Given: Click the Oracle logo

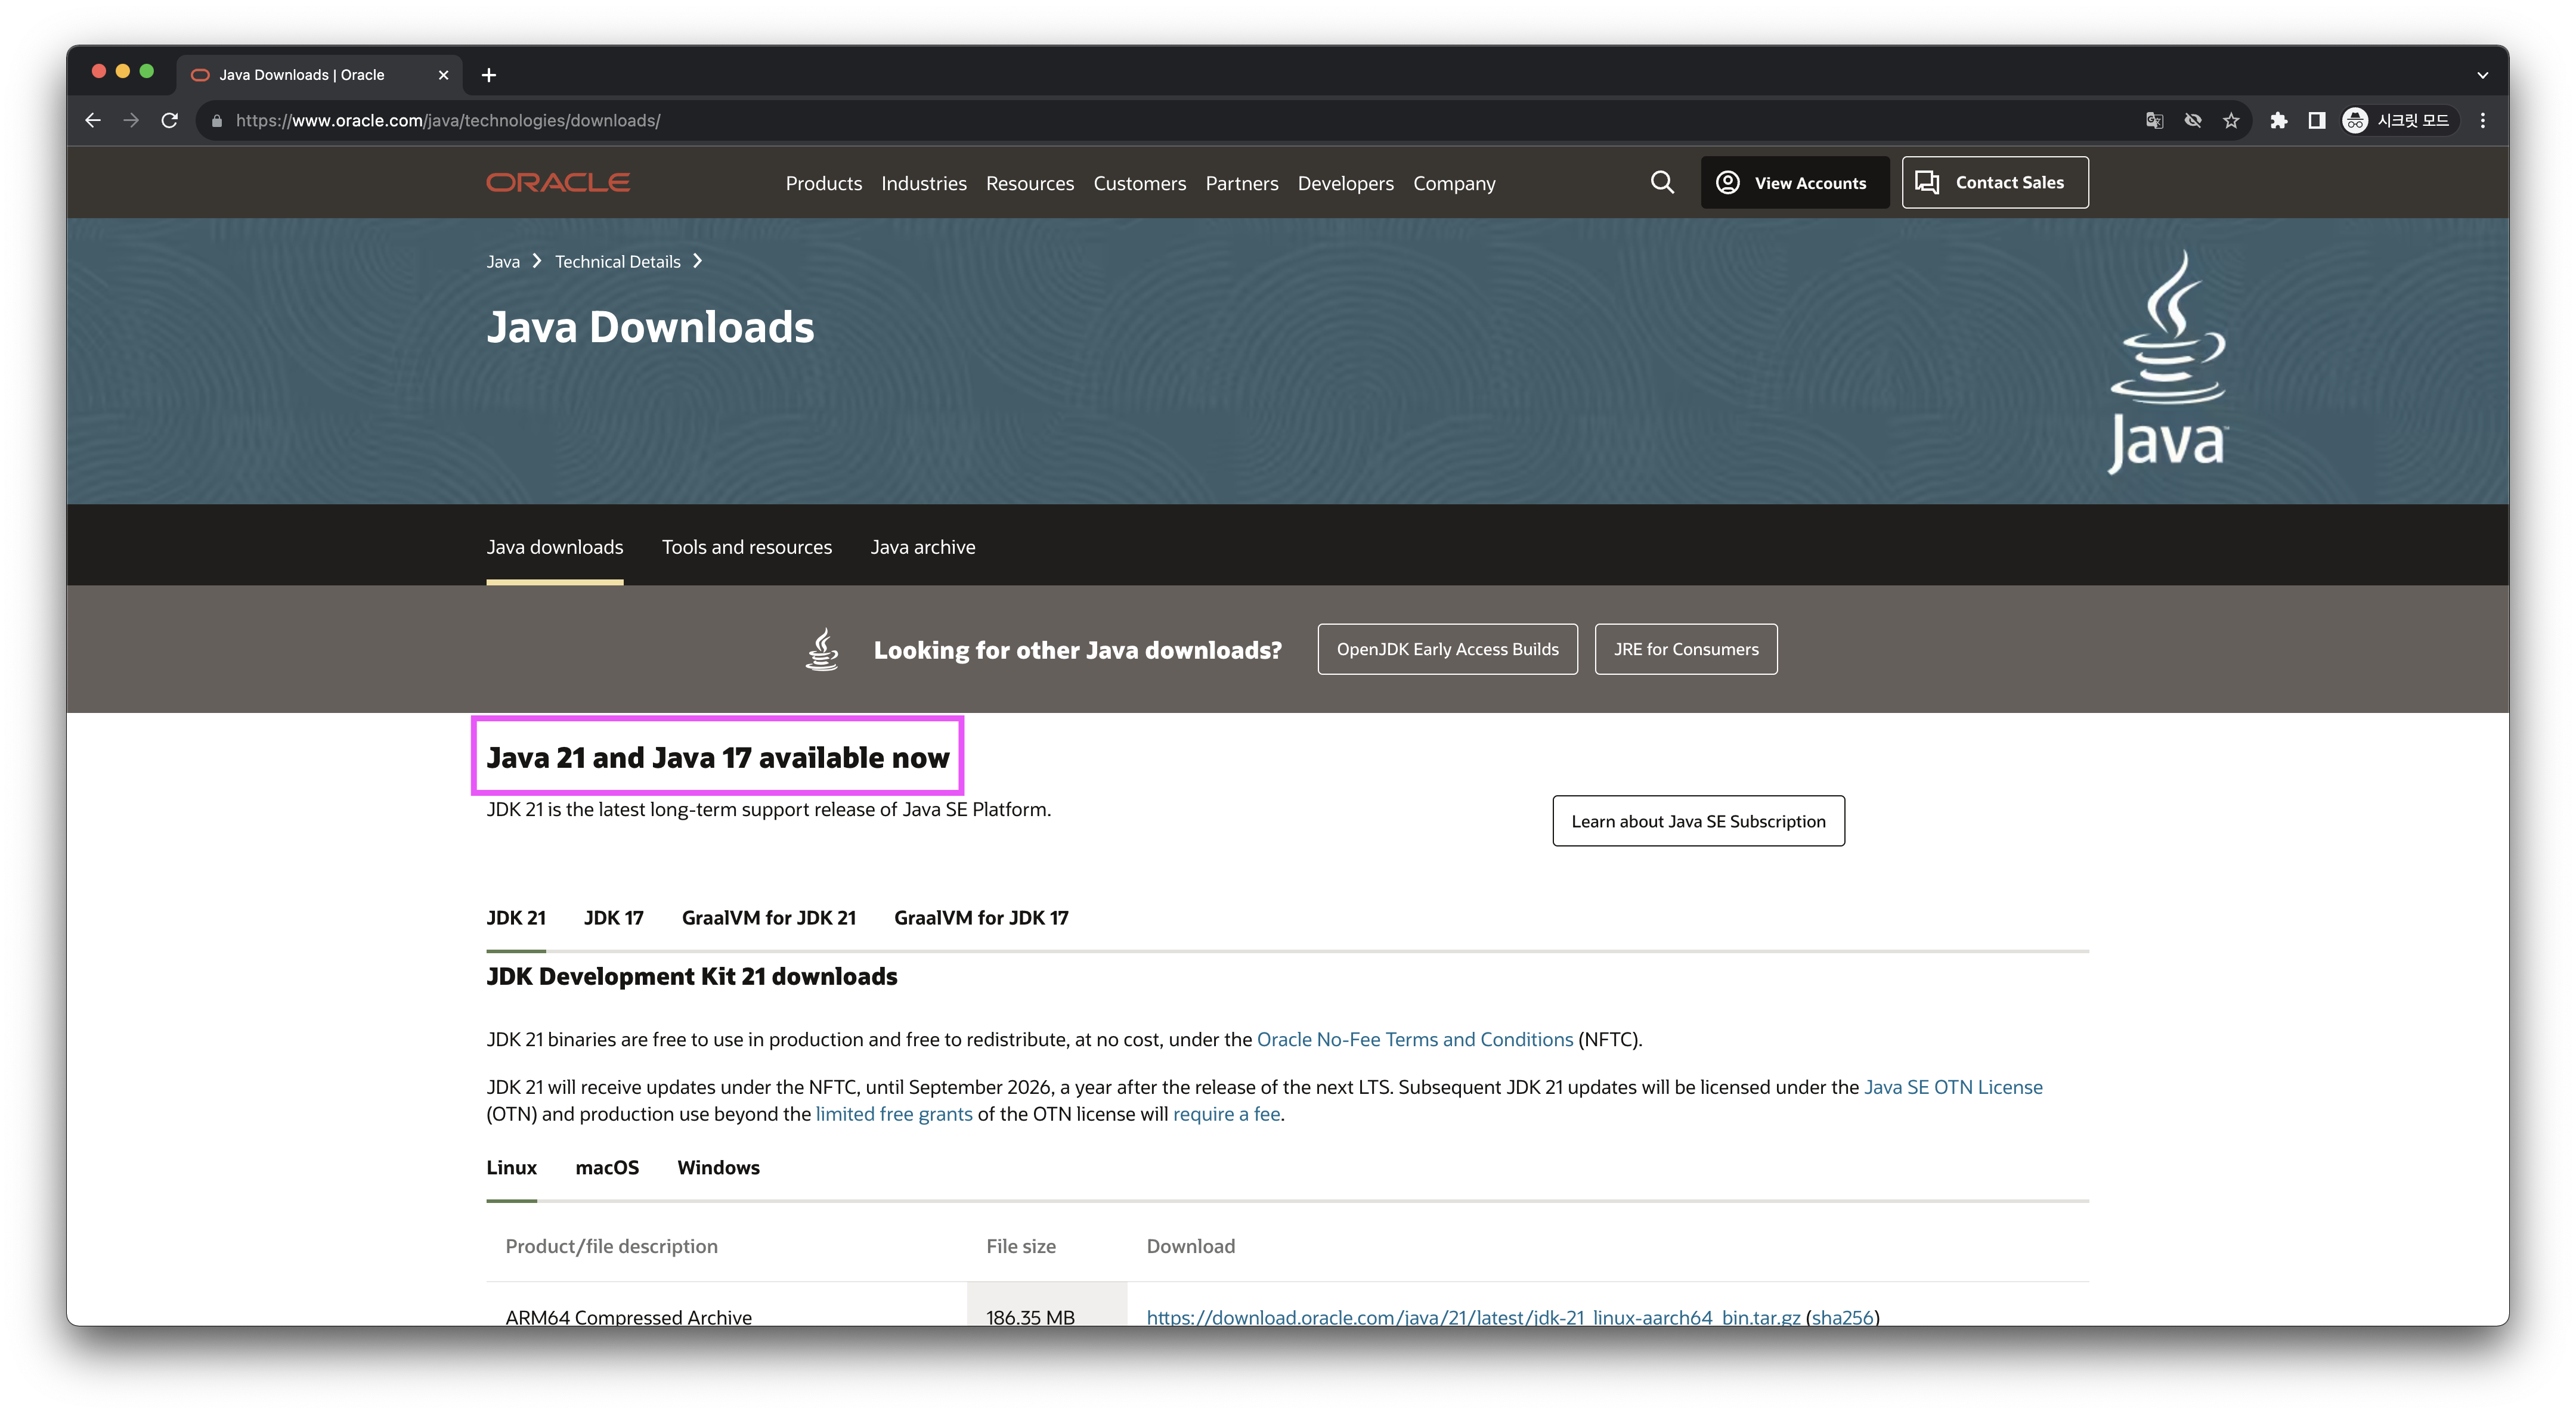Looking at the screenshot, I should tap(558, 183).
